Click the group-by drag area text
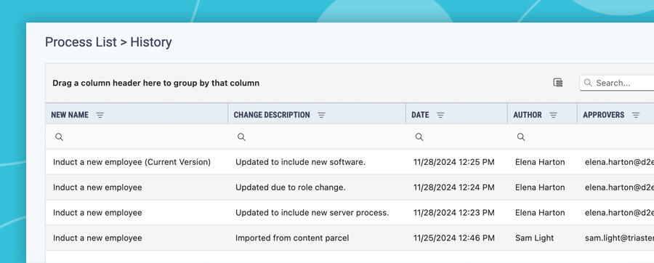Image resolution: width=654 pixels, height=263 pixels. pyautogui.click(x=156, y=83)
